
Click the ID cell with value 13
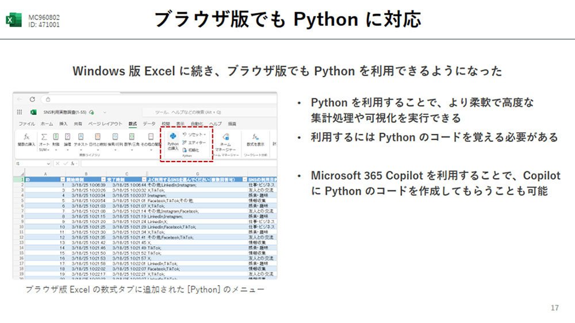pyautogui.click(x=45, y=243)
